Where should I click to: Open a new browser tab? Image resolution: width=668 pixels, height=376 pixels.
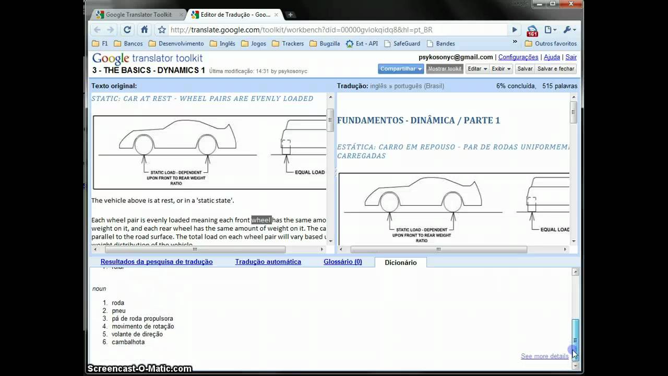coord(290,15)
